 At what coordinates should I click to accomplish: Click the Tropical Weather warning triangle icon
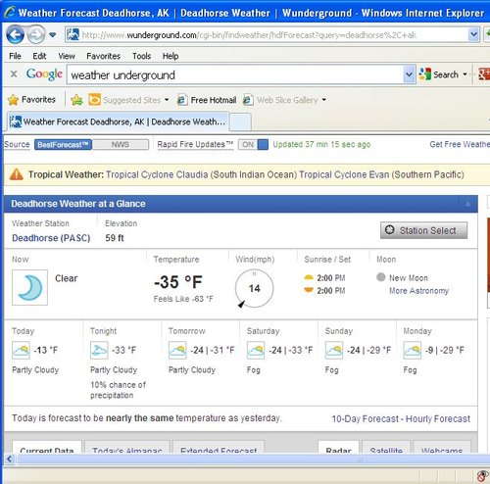click(17, 174)
